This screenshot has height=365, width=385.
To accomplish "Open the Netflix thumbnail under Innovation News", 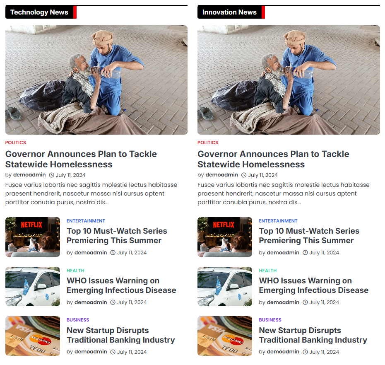I will (225, 237).
